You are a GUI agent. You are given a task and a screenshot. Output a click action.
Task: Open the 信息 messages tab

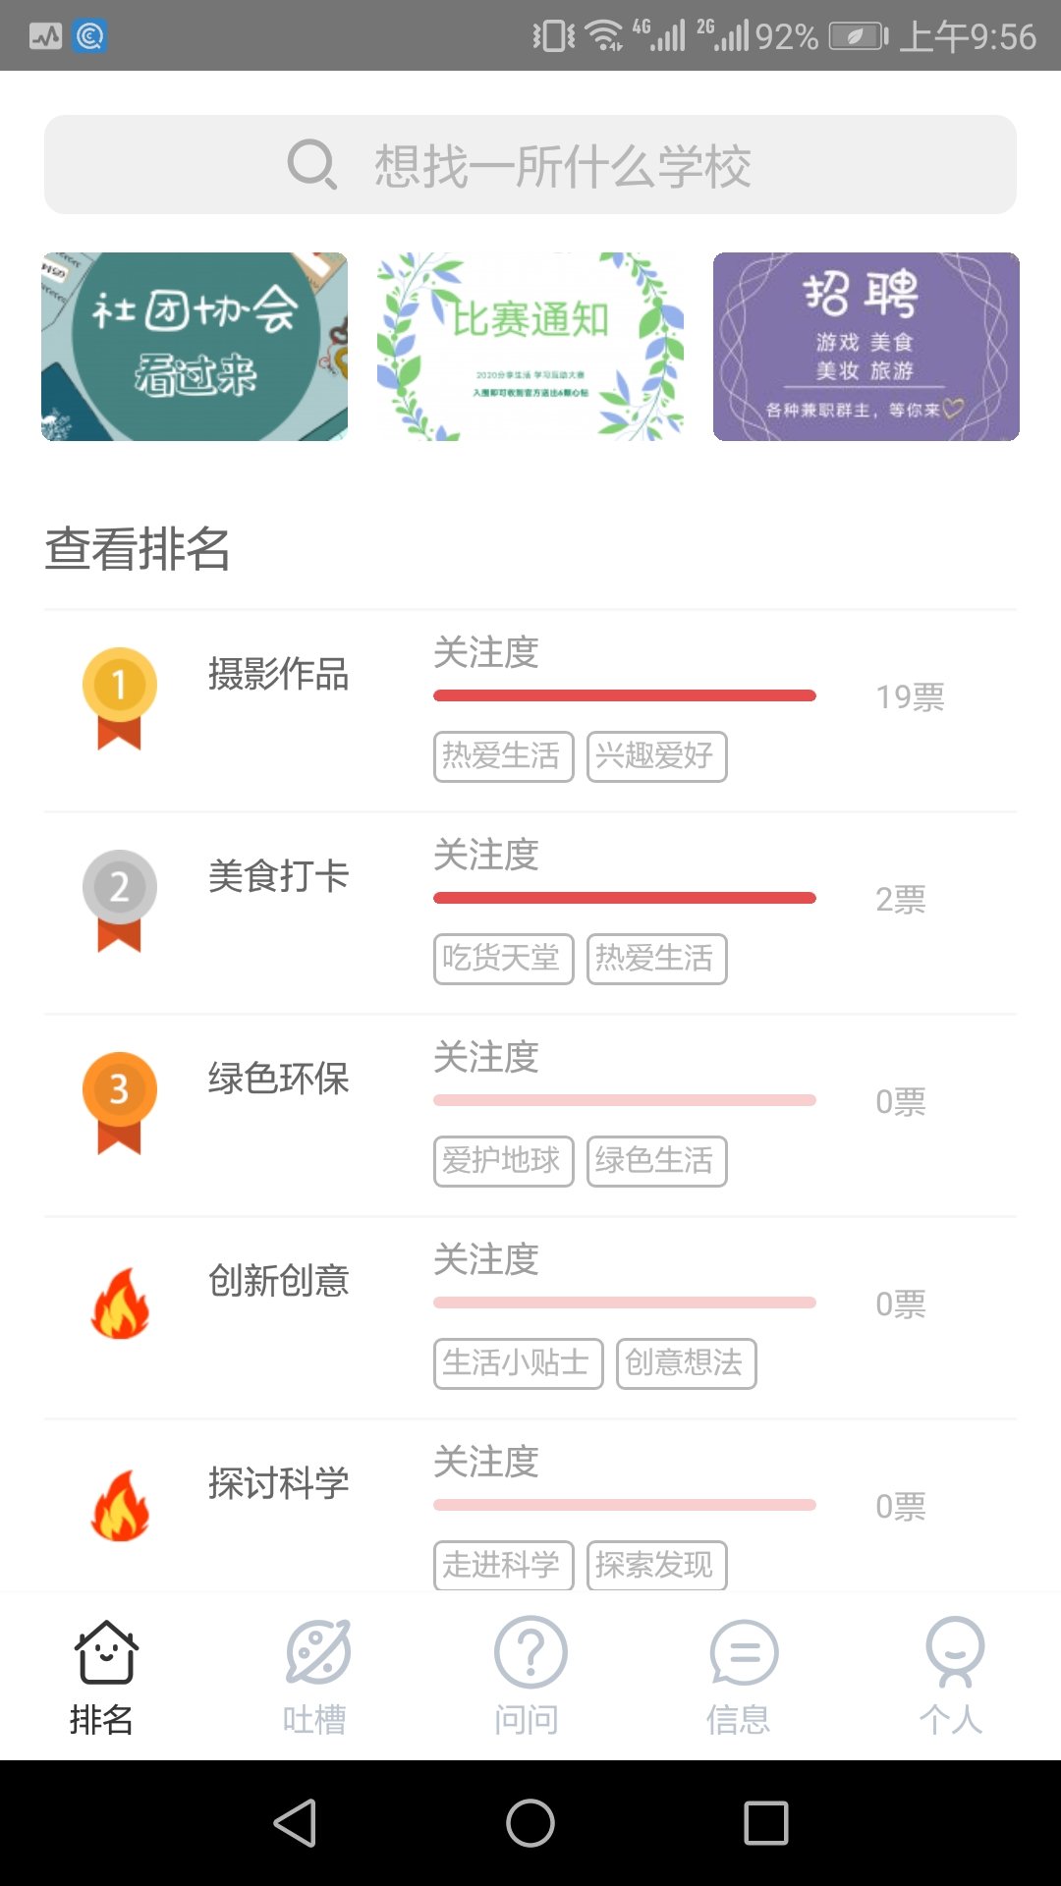742,1676
